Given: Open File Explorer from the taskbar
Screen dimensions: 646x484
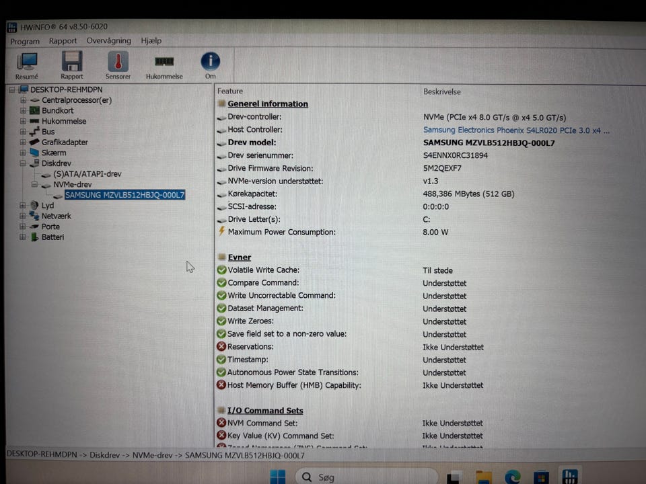Looking at the screenshot, I should pos(483,477).
